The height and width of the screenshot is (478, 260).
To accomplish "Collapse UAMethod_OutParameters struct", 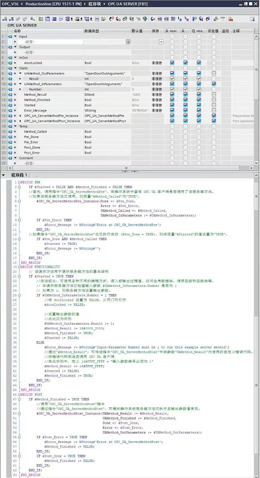I will [20, 73].
